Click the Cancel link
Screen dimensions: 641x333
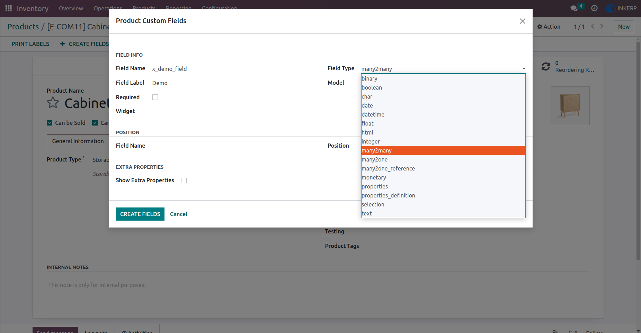(179, 214)
